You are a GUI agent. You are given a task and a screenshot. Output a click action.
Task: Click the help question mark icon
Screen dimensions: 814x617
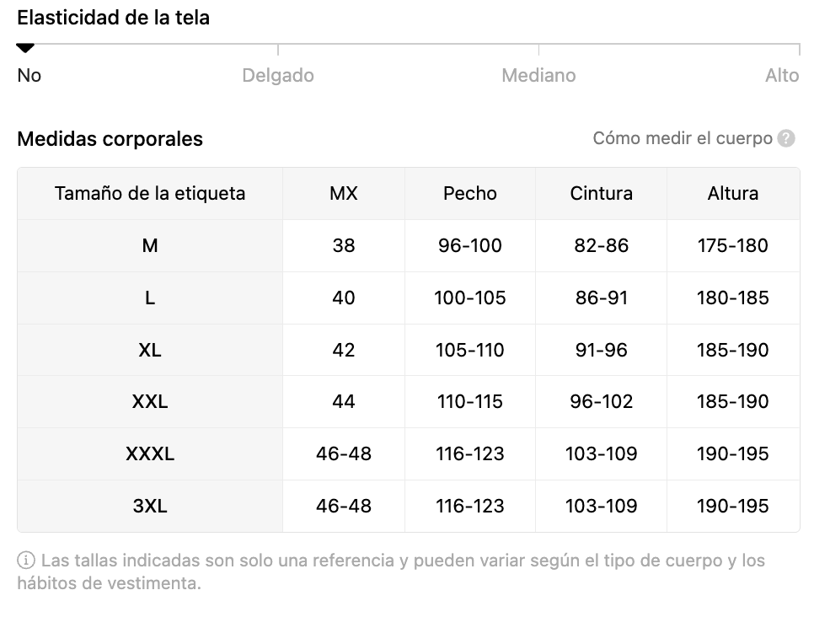coord(786,138)
